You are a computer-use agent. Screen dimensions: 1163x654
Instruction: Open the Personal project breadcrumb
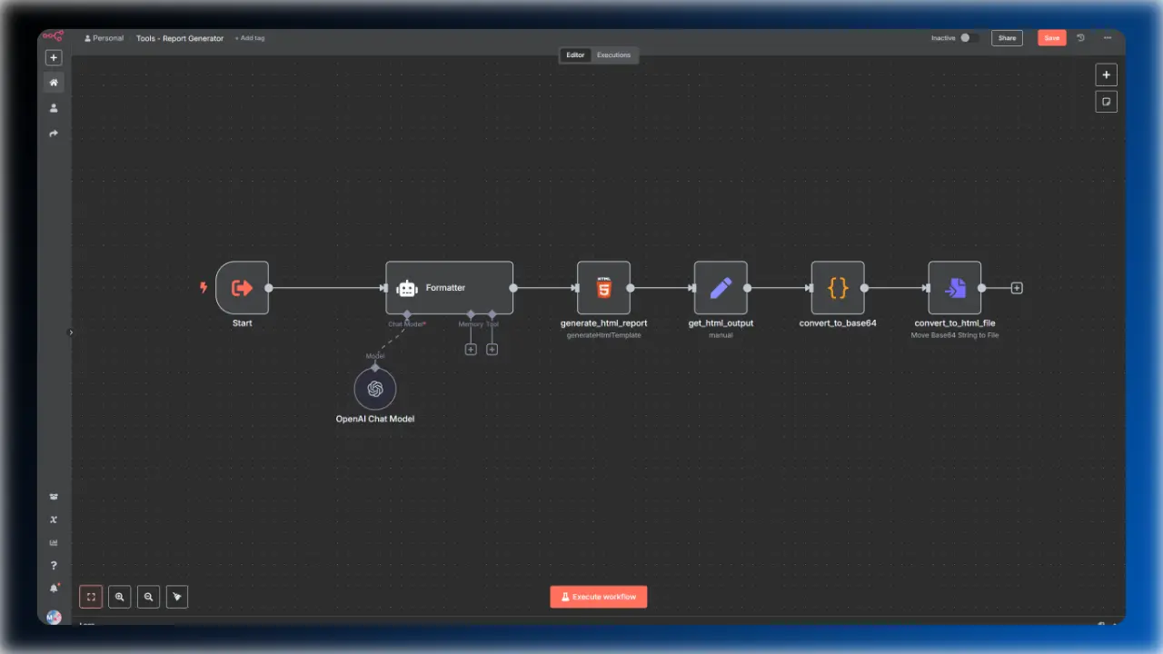point(104,37)
